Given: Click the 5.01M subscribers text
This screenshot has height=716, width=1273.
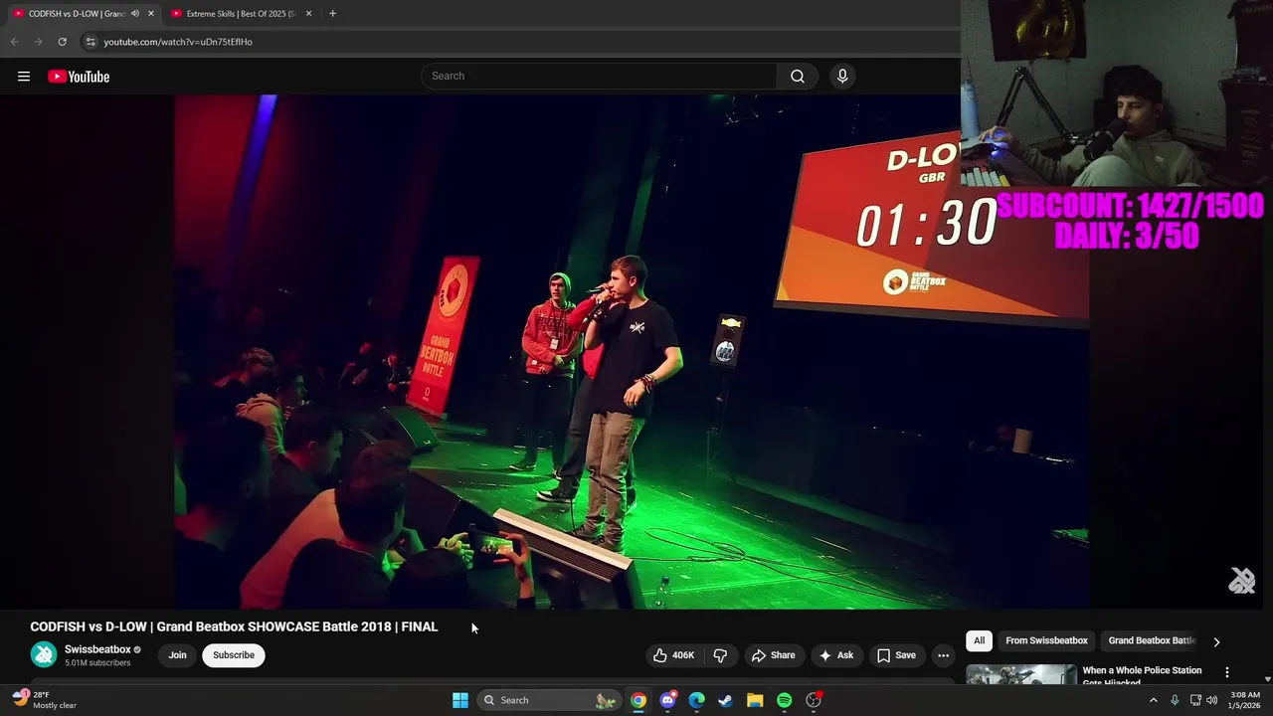Looking at the screenshot, I should click(97, 663).
